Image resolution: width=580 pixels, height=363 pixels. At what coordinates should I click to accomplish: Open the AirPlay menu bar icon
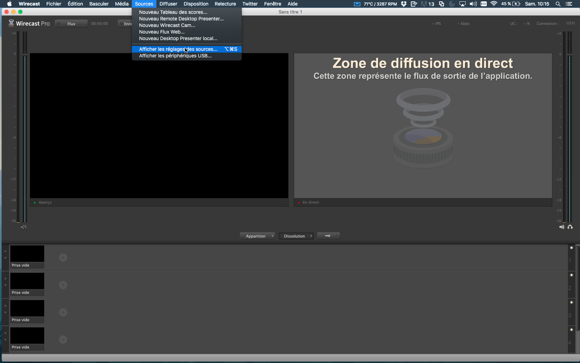[x=462, y=4]
